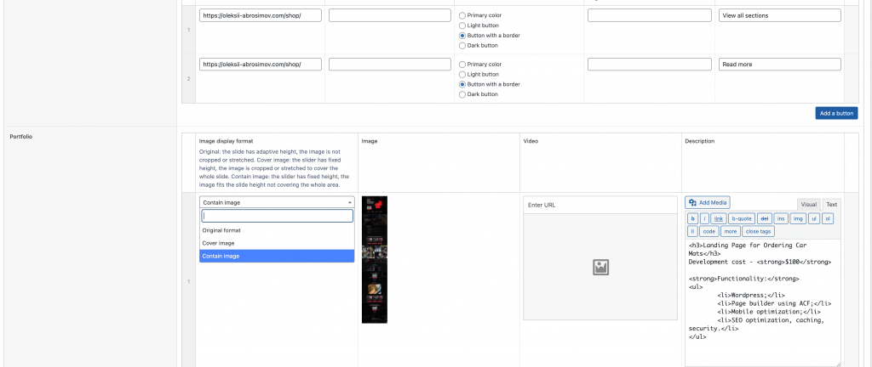Click the Enter URL video field

(600, 205)
